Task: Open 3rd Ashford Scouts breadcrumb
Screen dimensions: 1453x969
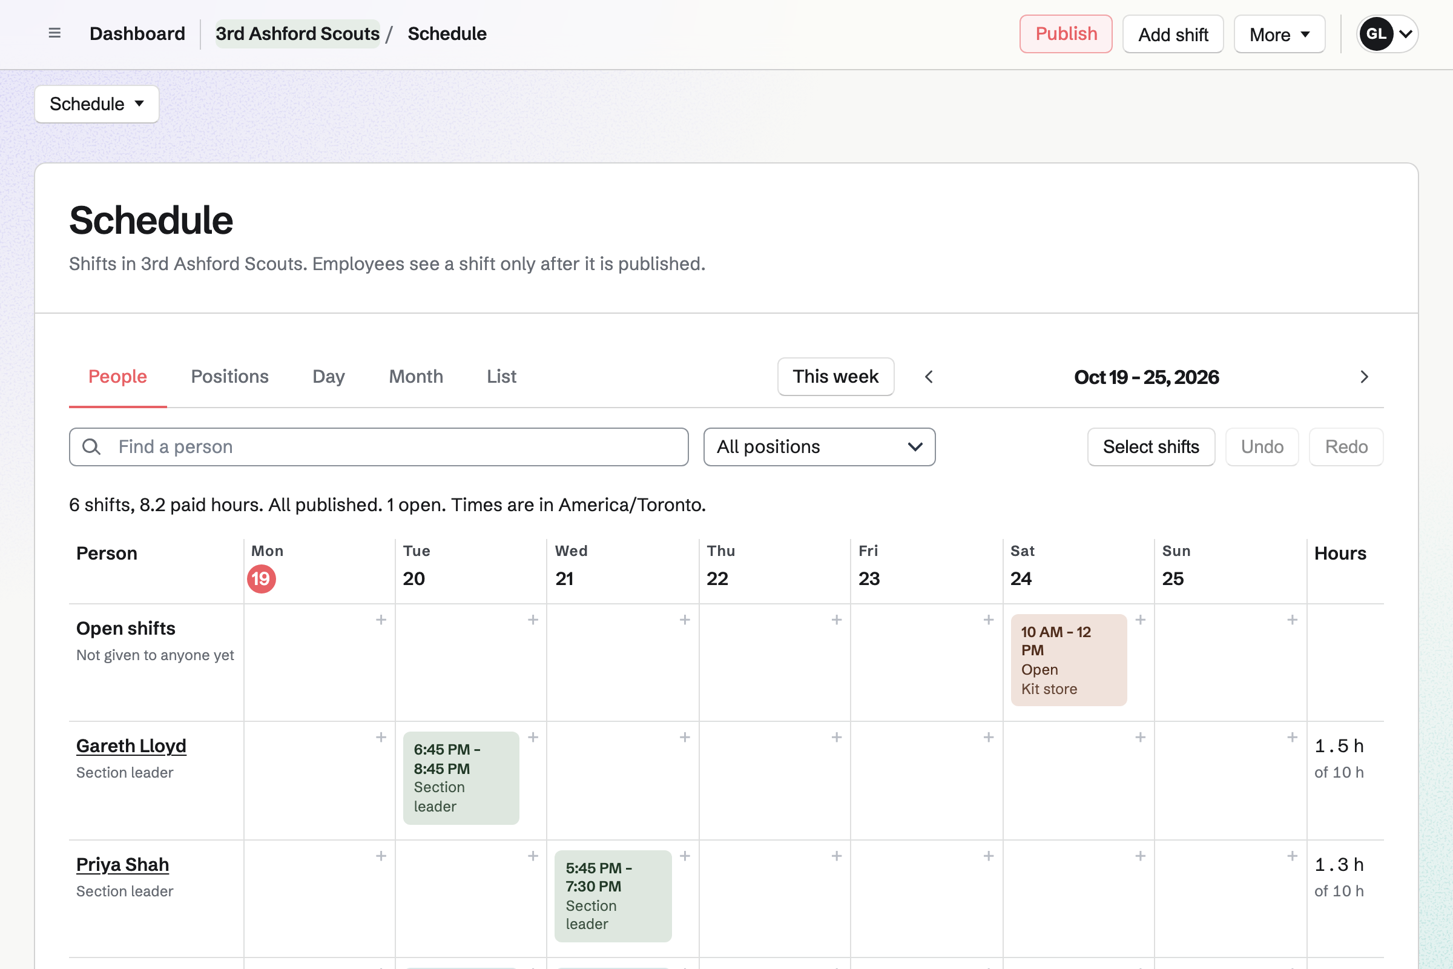Action: pyautogui.click(x=297, y=33)
